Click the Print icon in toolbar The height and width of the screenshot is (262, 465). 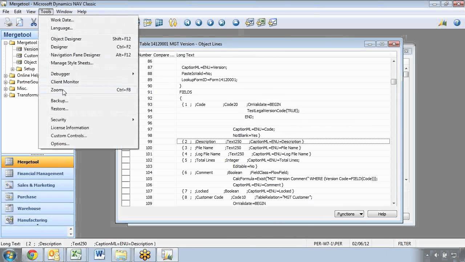(x=8, y=23)
